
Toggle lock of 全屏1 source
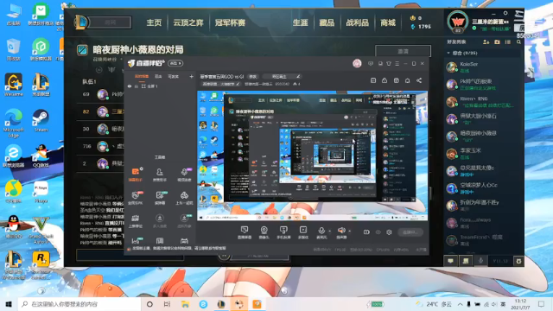point(137,86)
